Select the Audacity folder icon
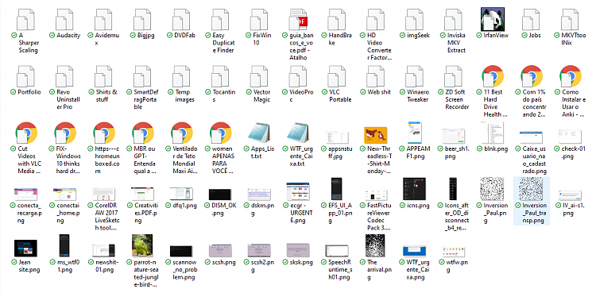Image resolution: width=596 pixels, height=293 pixels. pos(64,19)
